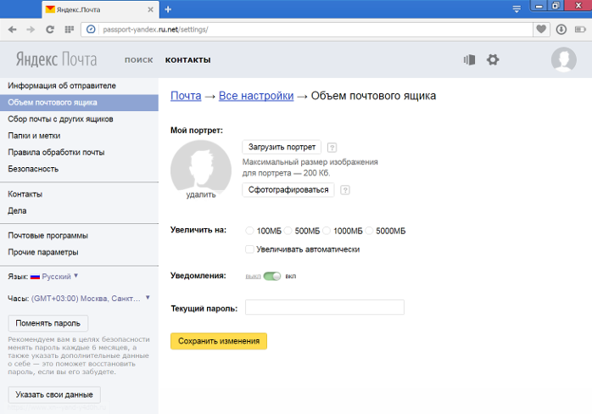Toggle the Уведомления switch
The image size is (592, 414).
272,276
